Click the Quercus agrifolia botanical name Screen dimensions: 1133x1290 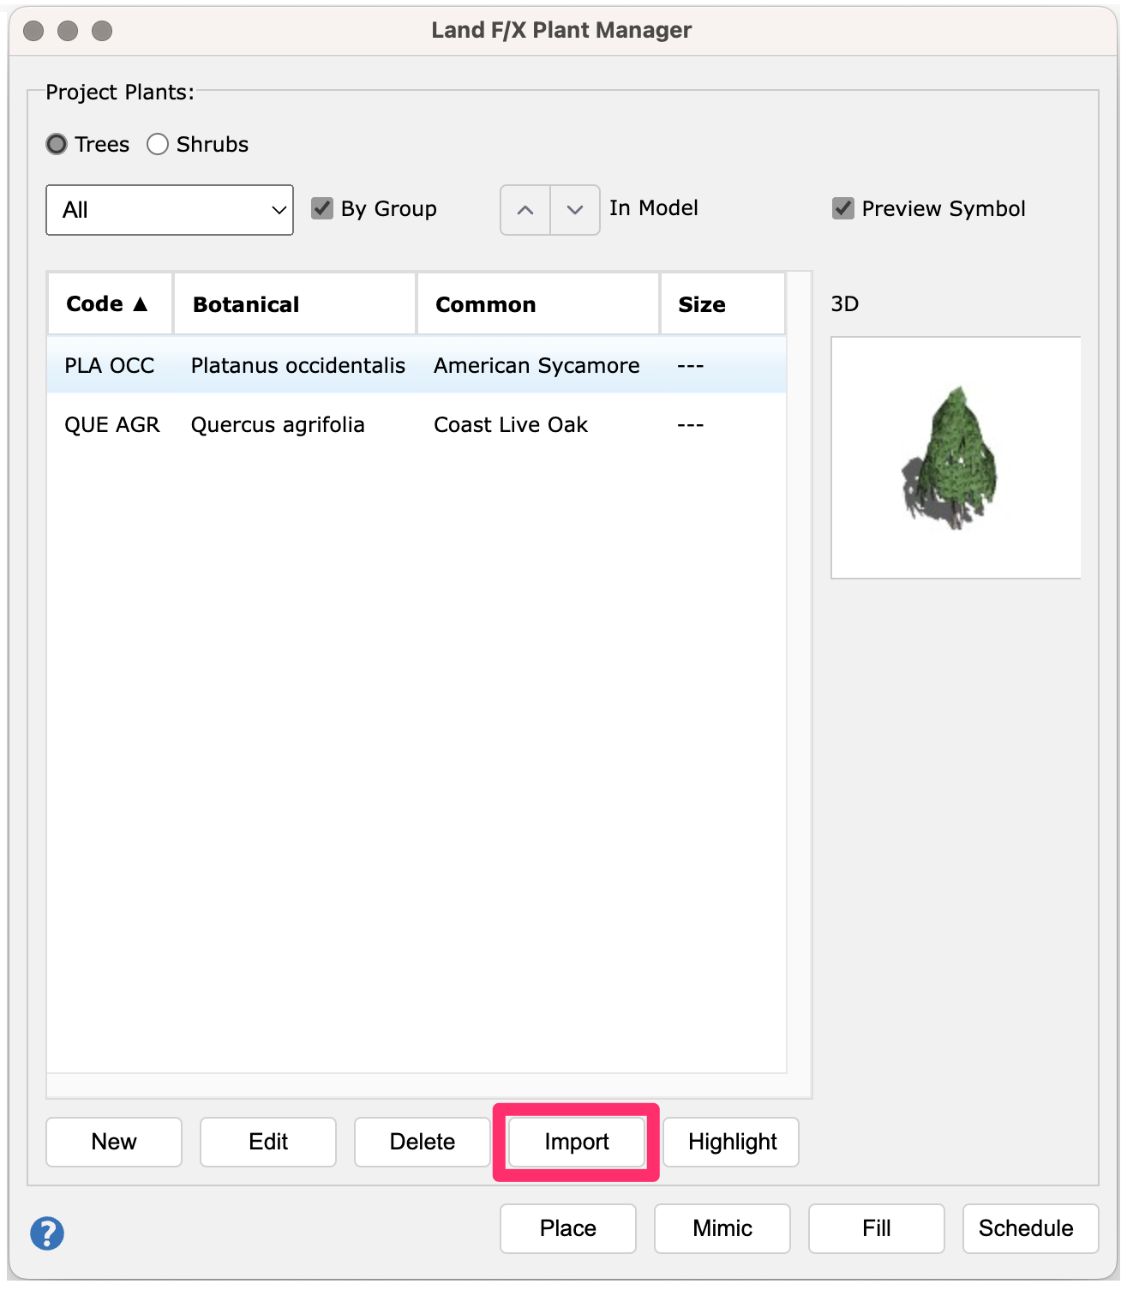coord(278,425)
